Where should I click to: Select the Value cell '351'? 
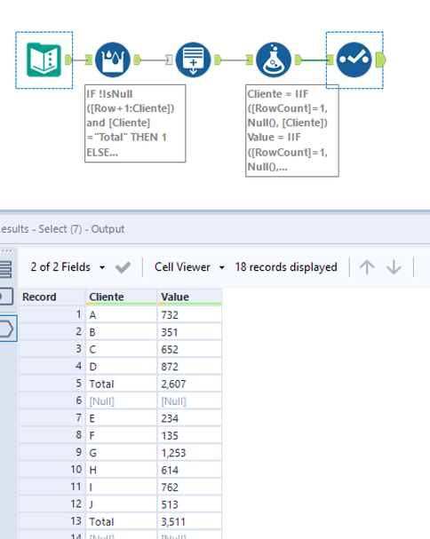[189, 332]
